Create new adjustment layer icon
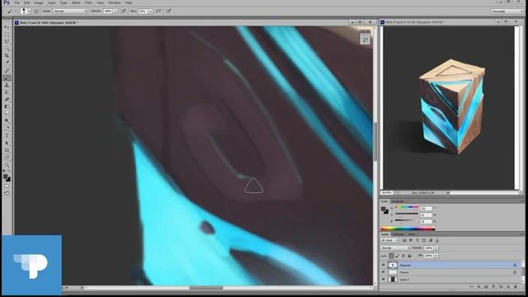This screenshot has height=297, width=528. (x=493, y=287)
